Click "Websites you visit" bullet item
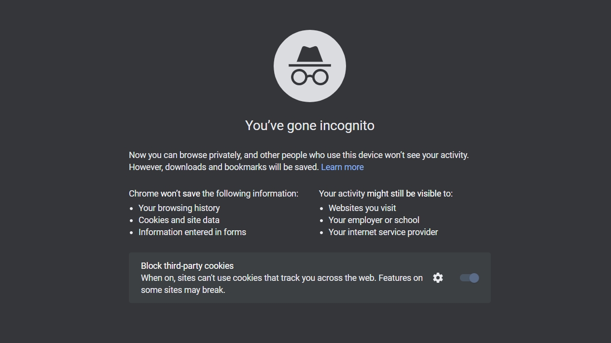 (x=362, y=208)
